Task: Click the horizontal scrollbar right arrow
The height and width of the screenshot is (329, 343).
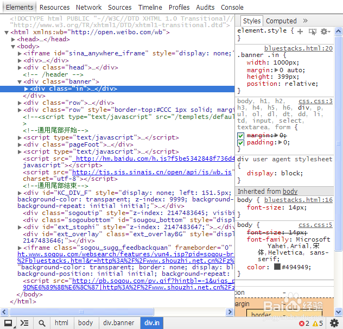Action: pyautogui.click(x=230, y=312)
